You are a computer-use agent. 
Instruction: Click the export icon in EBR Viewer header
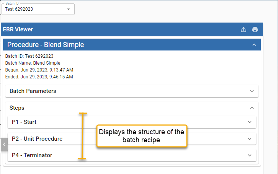(x=243, y=30)
